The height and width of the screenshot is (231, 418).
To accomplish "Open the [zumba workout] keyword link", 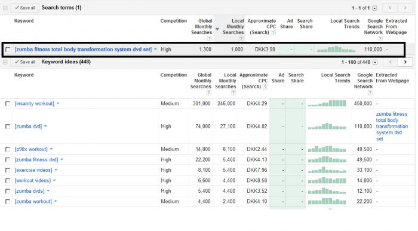I will pos(33,201).
